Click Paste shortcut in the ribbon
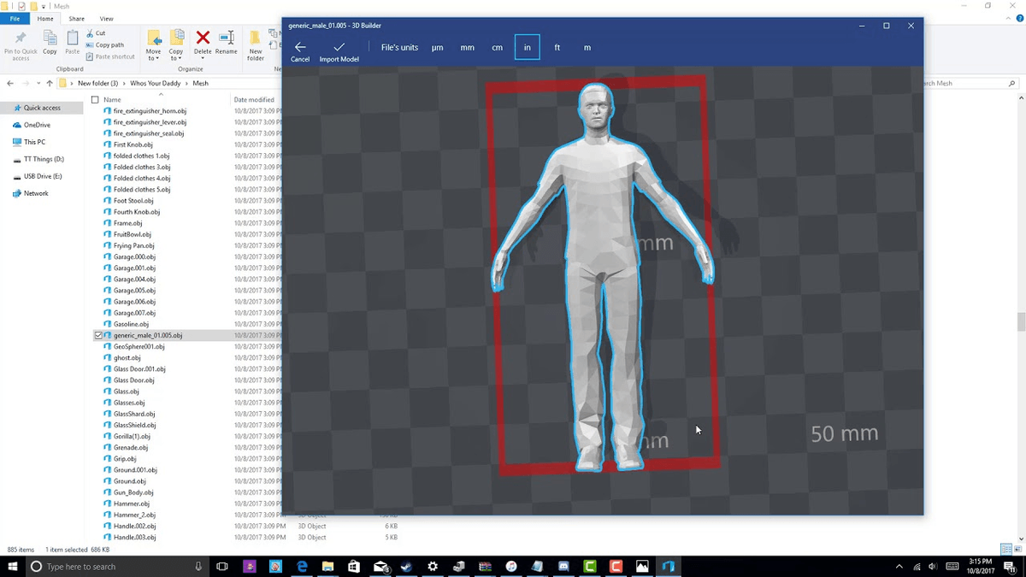Image resolution: width=1026 pixels, height=577 pixels. point(111,56)
